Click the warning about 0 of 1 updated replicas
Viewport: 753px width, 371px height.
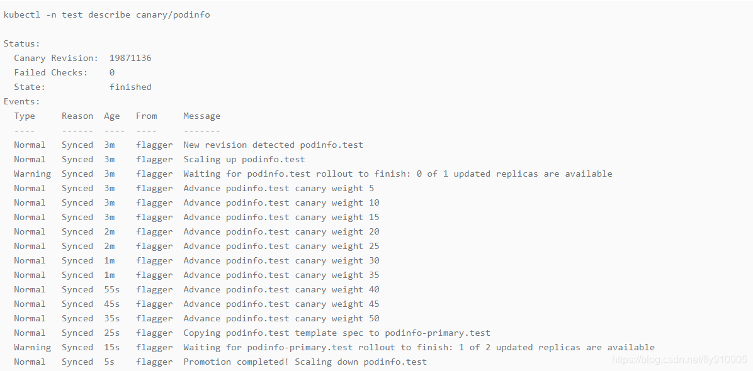(x=397, y=174)
